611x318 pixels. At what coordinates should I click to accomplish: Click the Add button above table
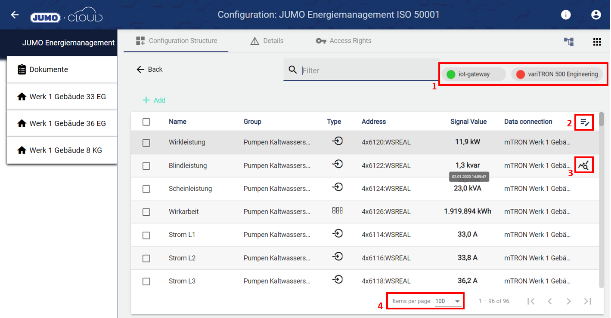(154, 100)
